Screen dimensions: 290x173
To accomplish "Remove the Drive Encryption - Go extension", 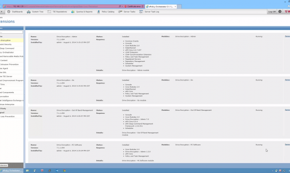I will coord(287,80).
